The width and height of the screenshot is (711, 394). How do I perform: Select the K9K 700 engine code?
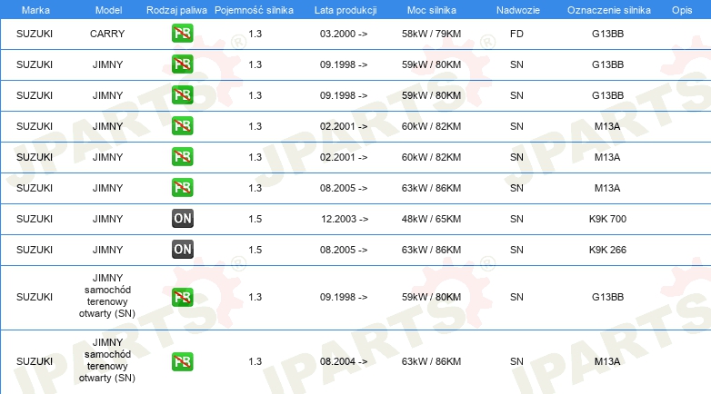coord(607,219)
